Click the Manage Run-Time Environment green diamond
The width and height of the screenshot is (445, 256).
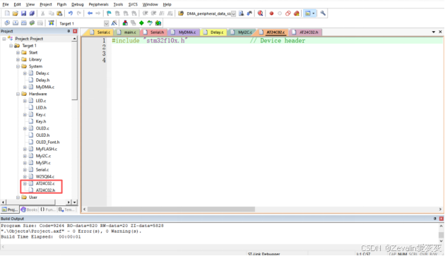point(141,23)
